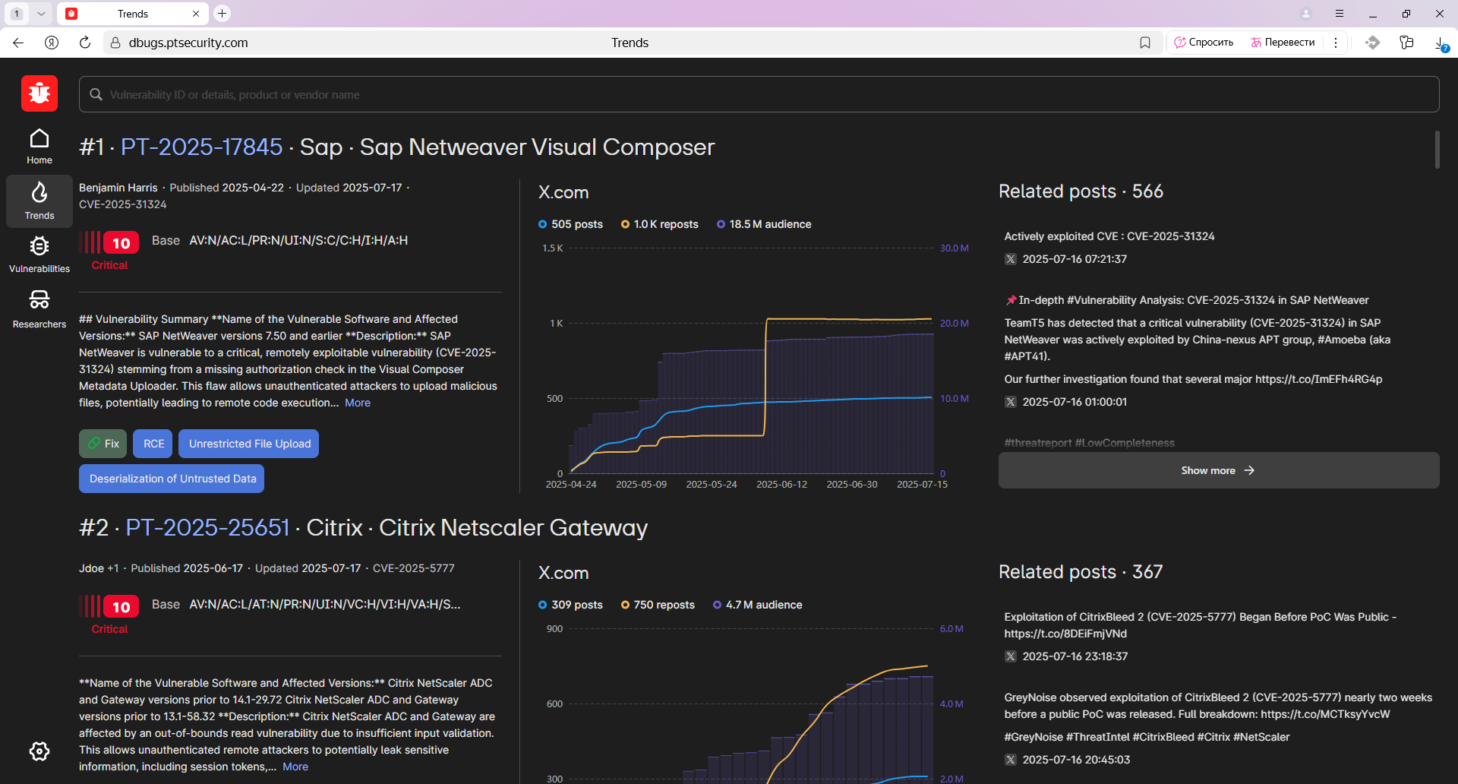Click site lock icon in address bar
This screenshot has height=784, width=1458.
click(115, 43)
